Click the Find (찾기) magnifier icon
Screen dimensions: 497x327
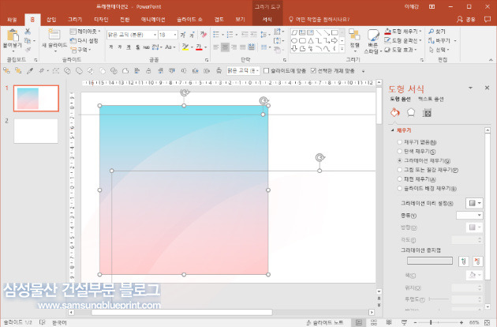tap(431, 32)
